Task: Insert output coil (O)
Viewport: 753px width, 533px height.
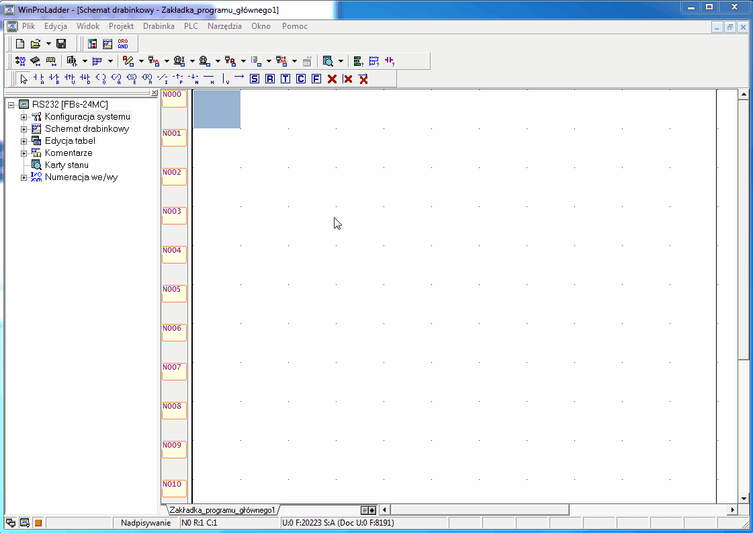Action: click(100, 79)
